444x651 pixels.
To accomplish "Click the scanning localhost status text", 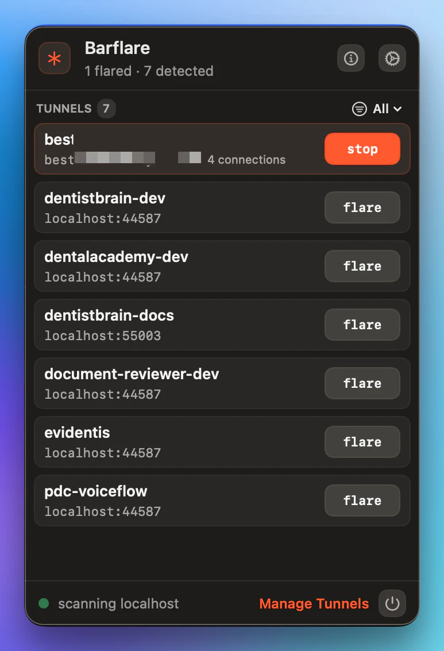I will [x=118, y=603].
